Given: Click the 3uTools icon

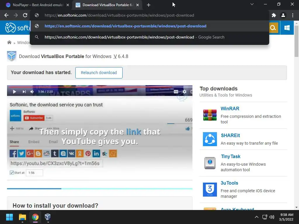Looking at the screenshot, I should click(210, 190).
